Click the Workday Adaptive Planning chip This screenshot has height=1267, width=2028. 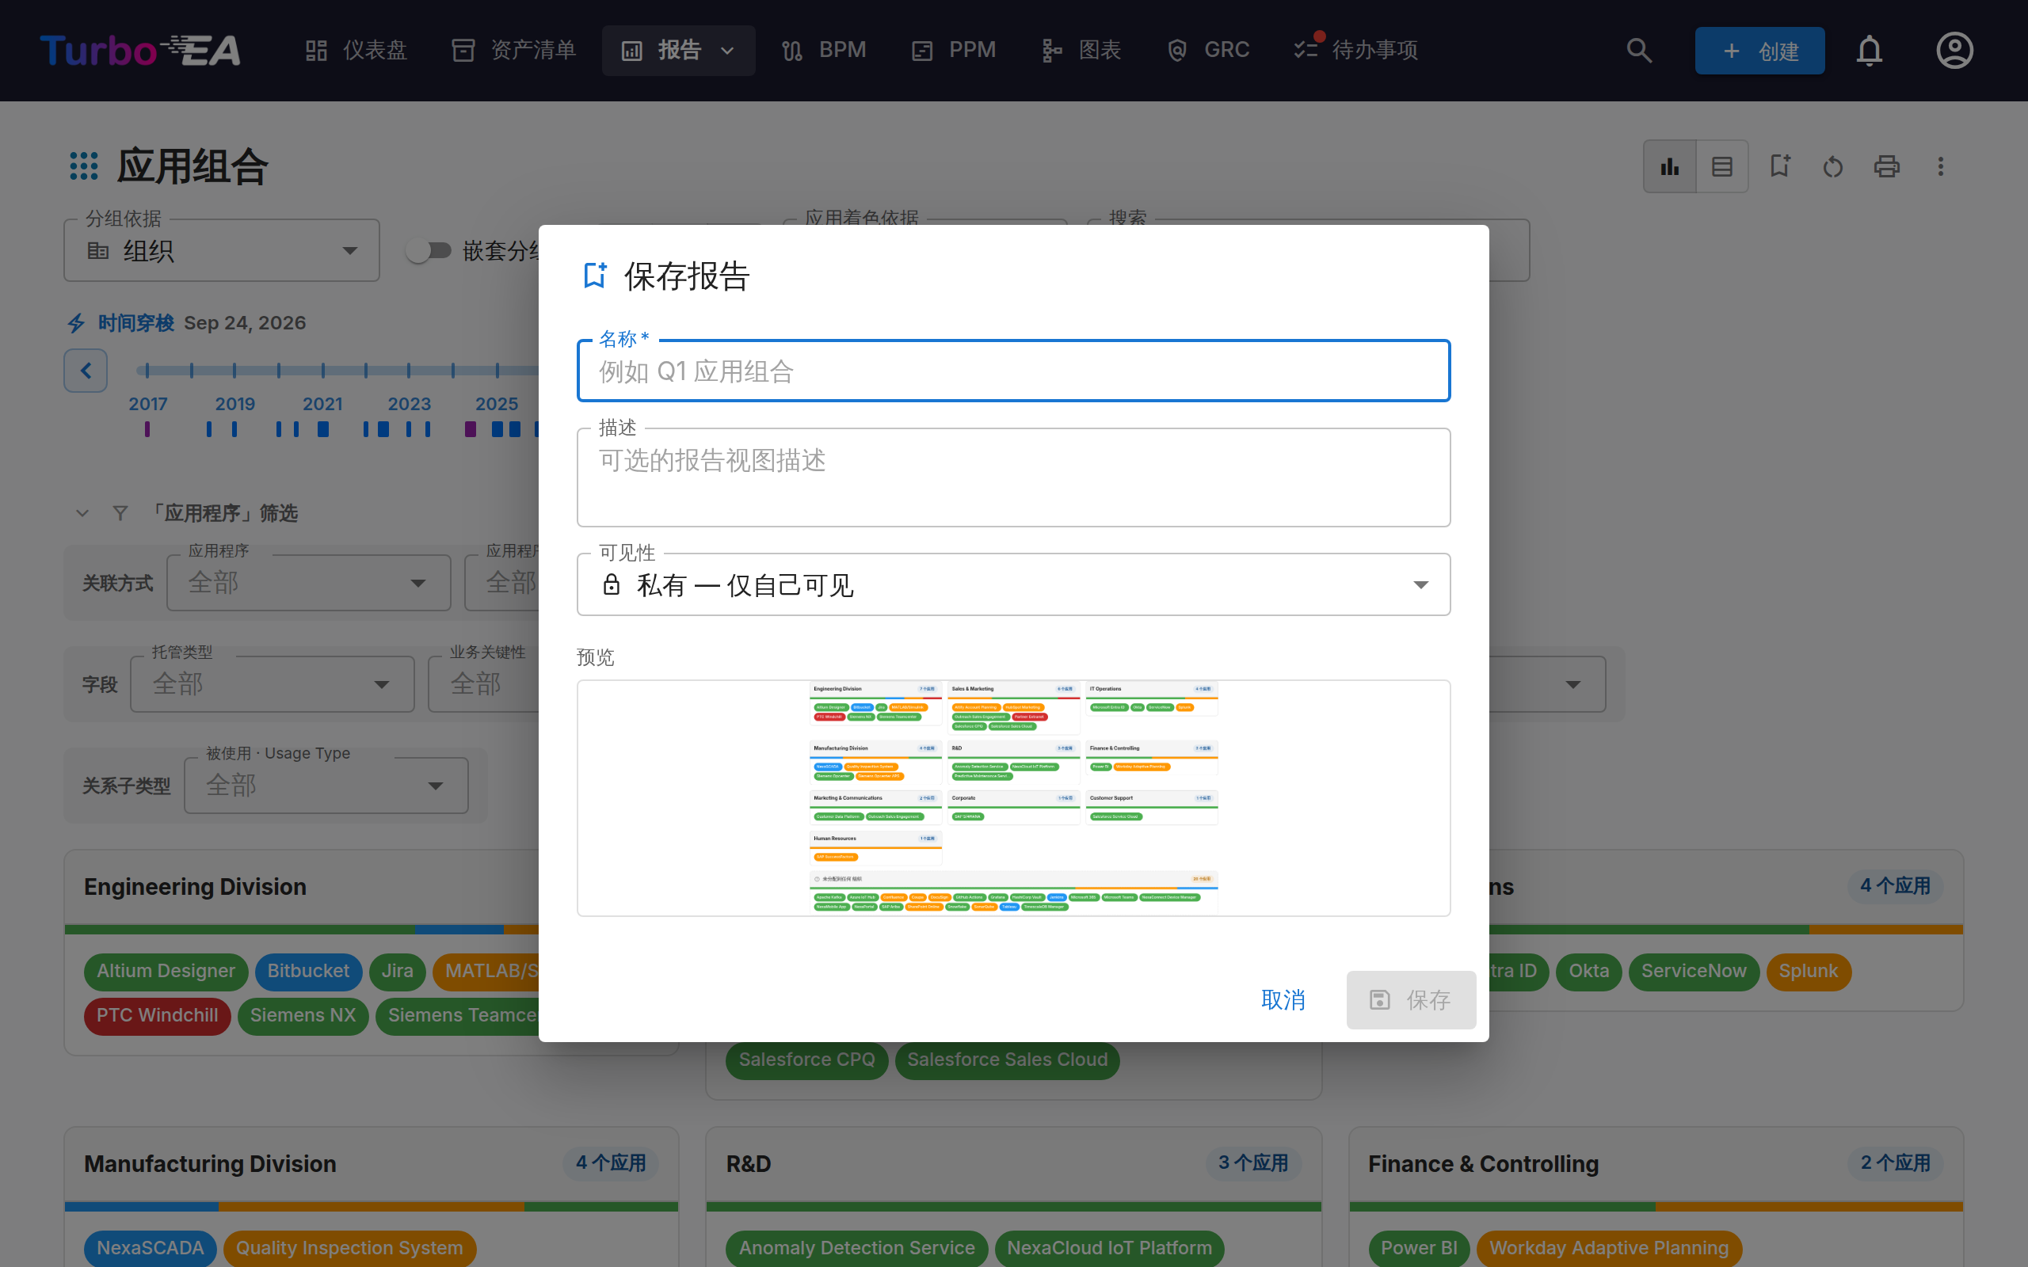click(x=1609, y=1249)
